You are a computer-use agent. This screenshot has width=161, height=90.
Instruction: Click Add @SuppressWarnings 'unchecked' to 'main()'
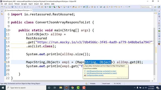click(x=102, y=73)
